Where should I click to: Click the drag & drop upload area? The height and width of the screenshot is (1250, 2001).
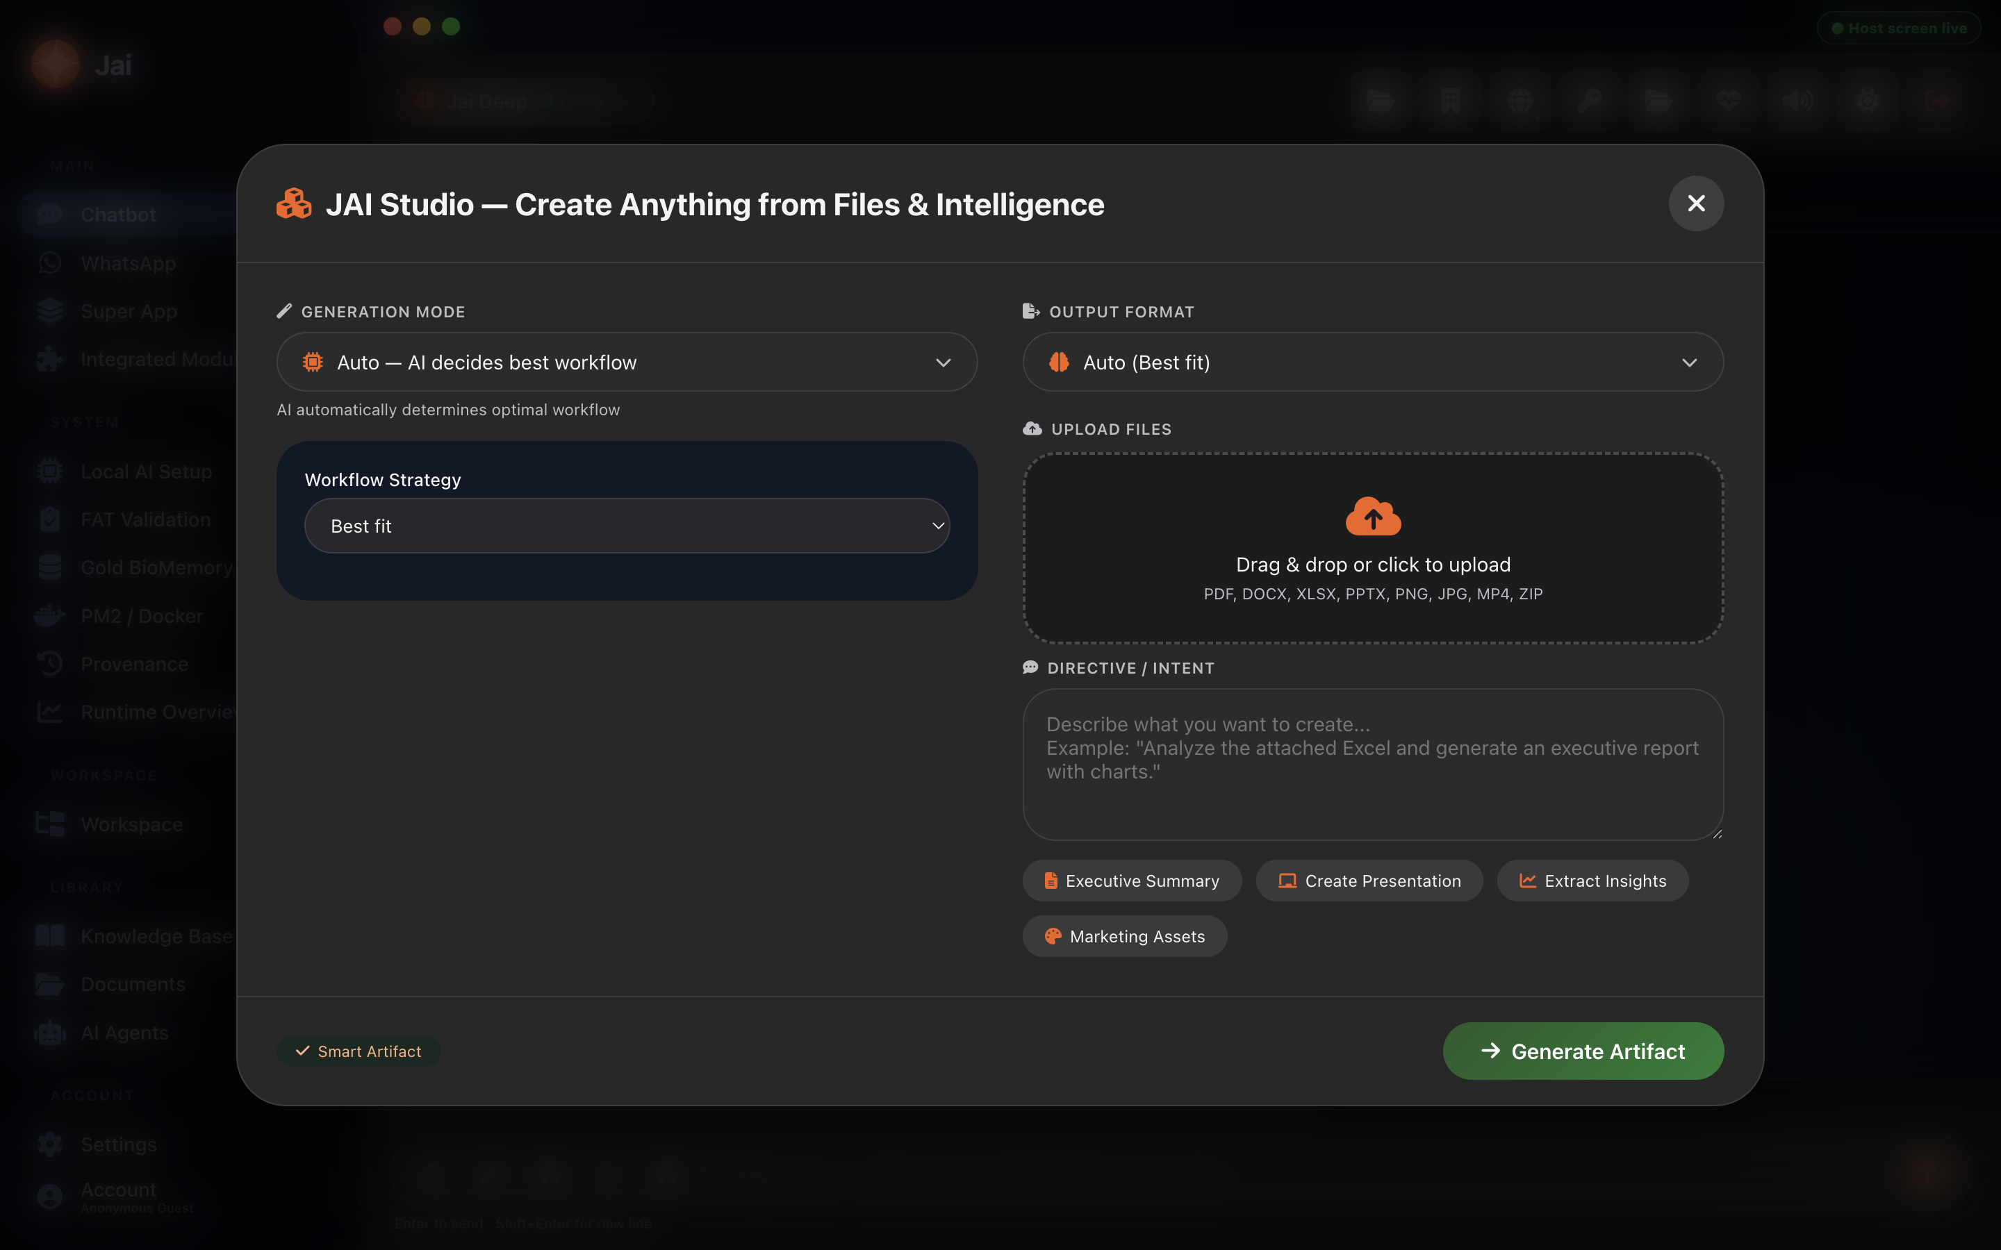coord(1373,548)
